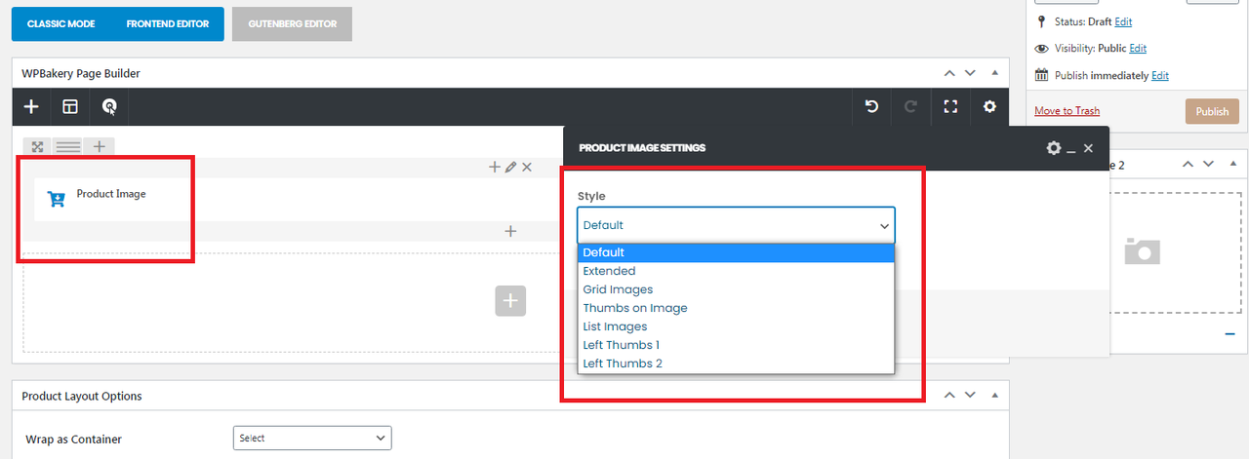Click the Product Layout Options panel title
The height and width of the screenshot is (459, 1249).
pyautogui.click(x=82, y=396)
